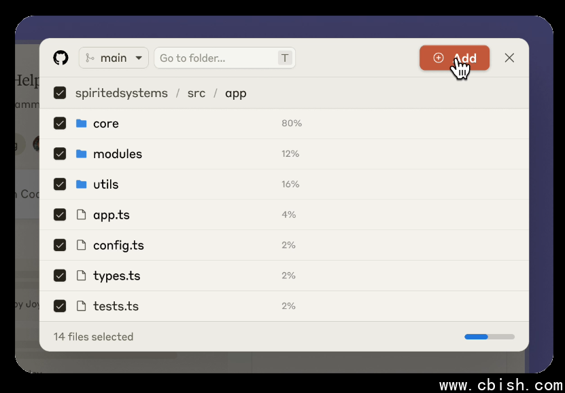Uncheck the core folder checkbox
This screenshot has height=393, width=565.
click(60, 124)
